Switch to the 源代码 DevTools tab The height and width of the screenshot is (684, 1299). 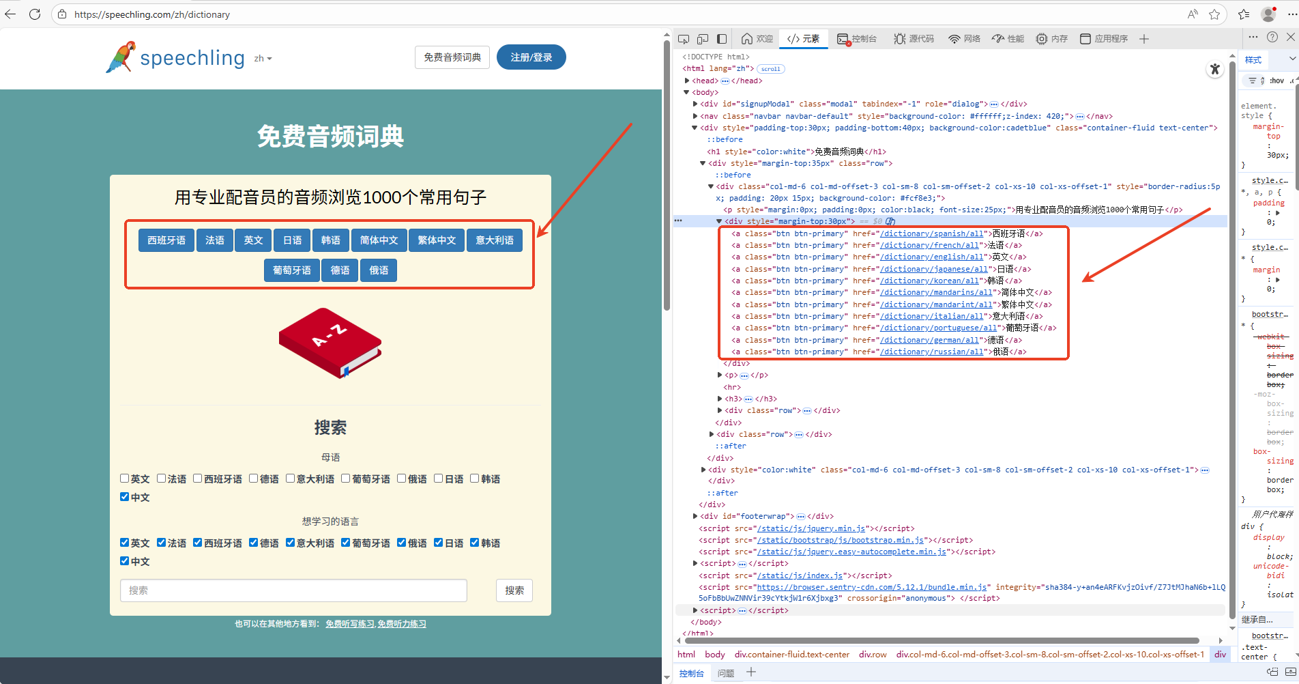(x=914, y=39)
